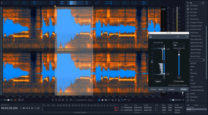The height and width of the screenshot is (115, 208).
Task: Click the Preview button in De-clip
Action: 153,89
